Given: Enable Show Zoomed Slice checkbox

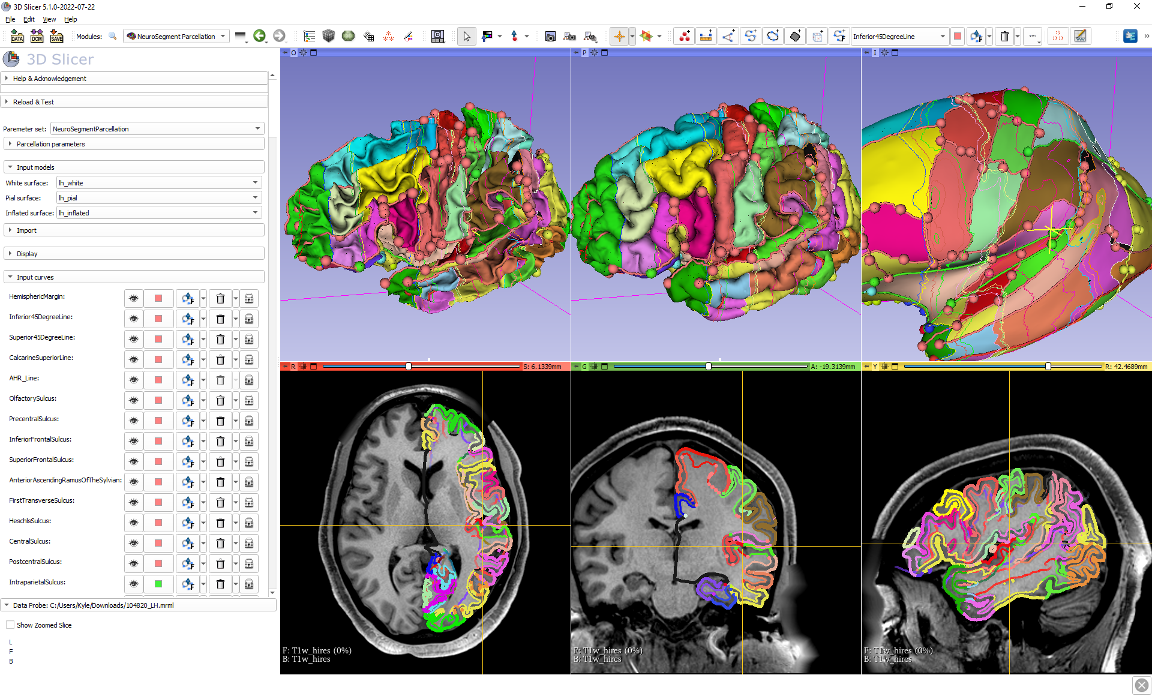Looking at the screenshot, I should pyautogui.click(x=10, y=625).
